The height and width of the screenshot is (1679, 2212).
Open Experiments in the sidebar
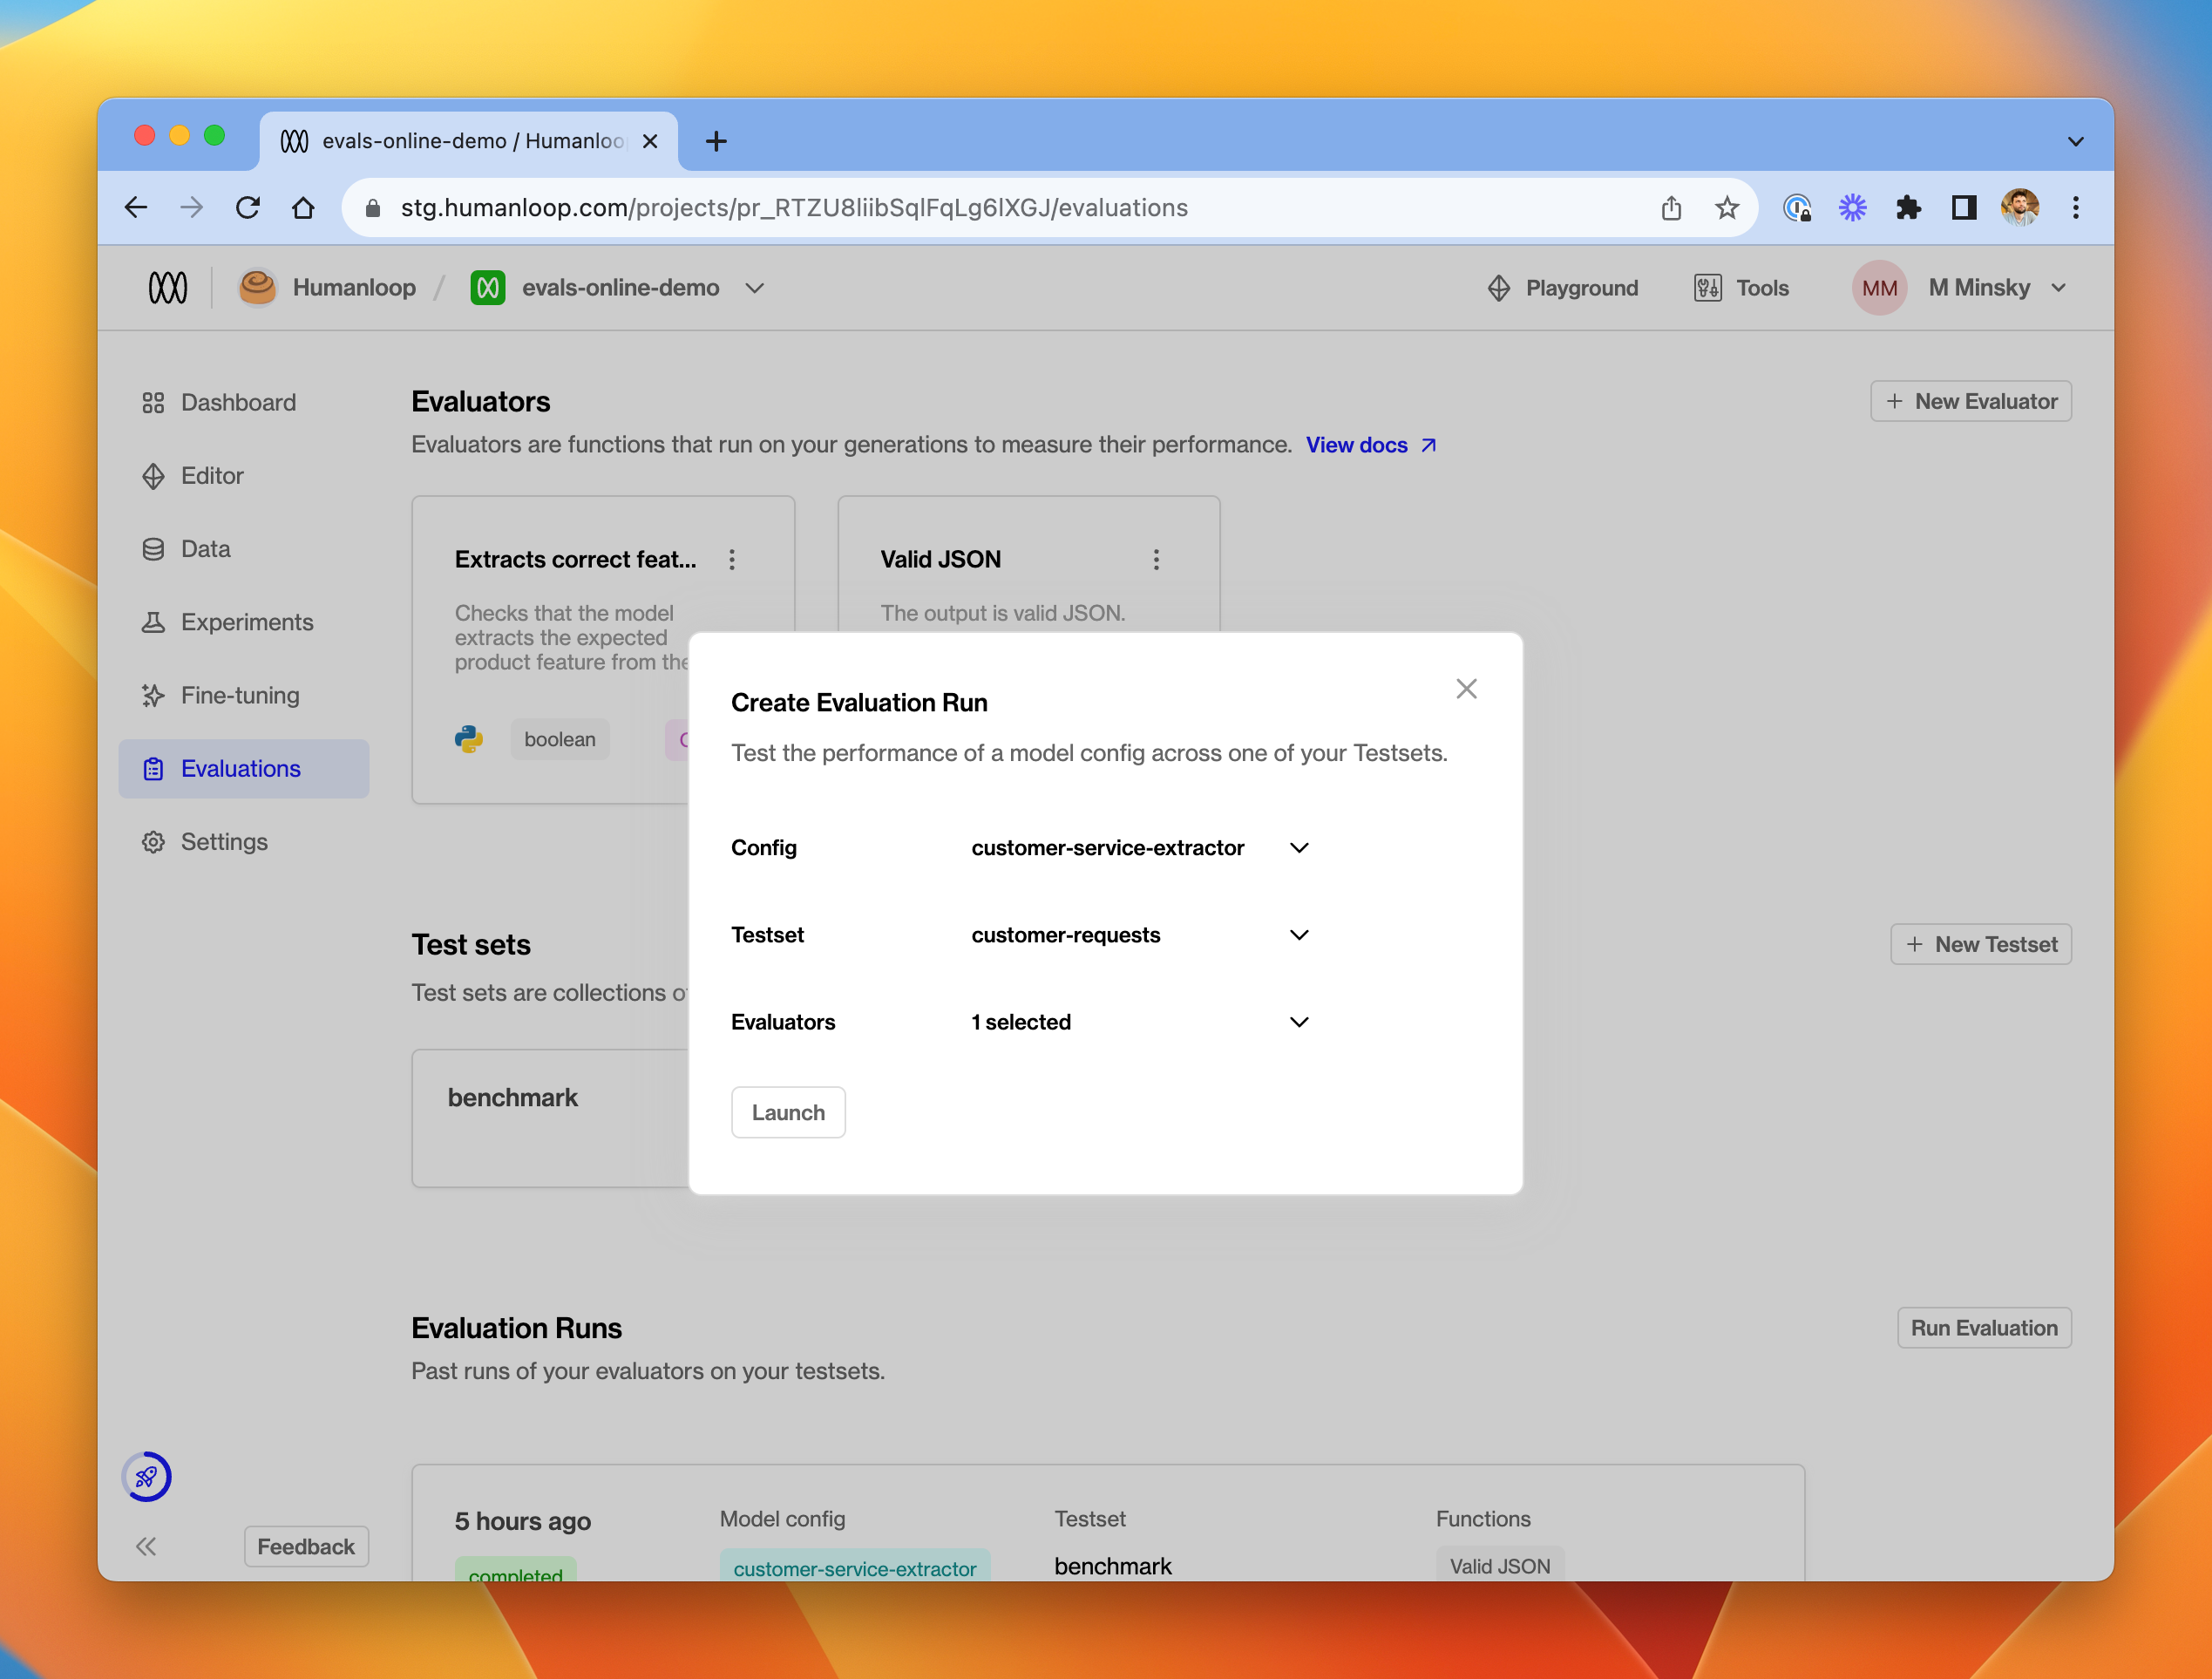click(x=246, y=622)
